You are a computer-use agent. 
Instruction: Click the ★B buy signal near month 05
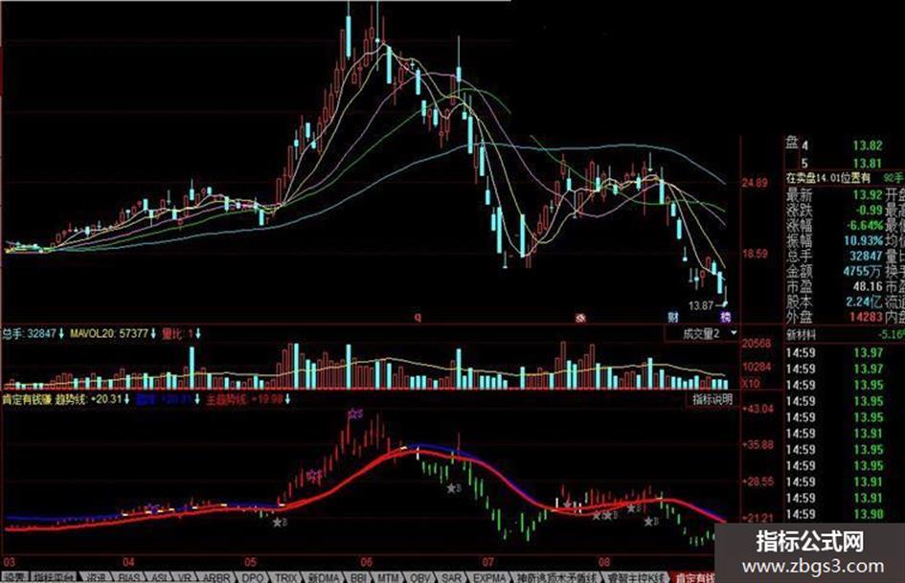(280, 523)
